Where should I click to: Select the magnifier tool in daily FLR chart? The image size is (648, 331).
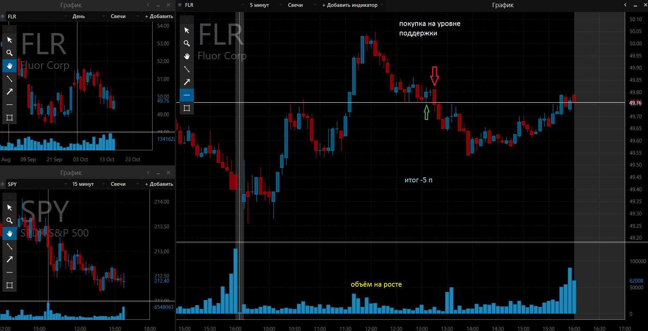tap(10, 53)
